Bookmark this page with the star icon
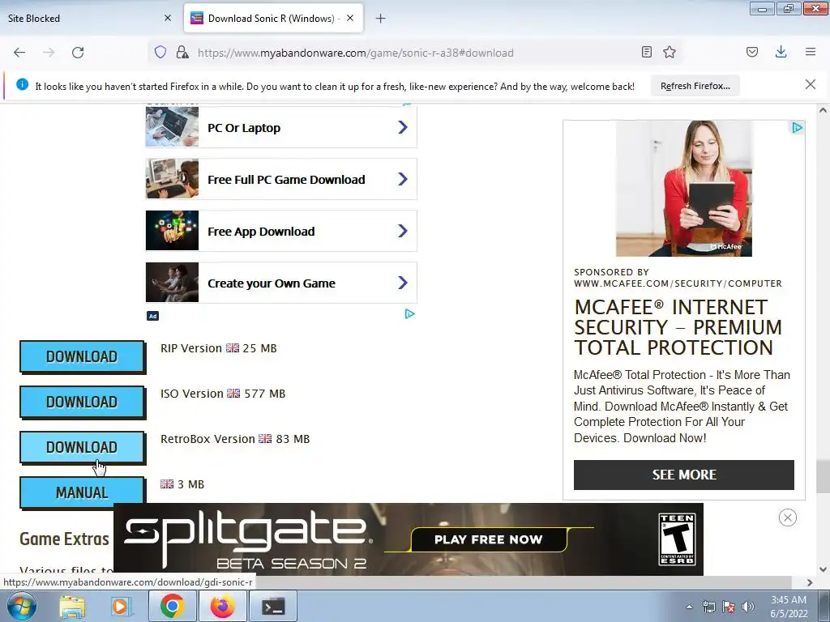The height and width of the screenshot is (622, 830). (670, 52)
